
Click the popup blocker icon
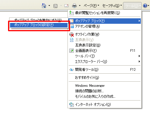tap(72, 21)
